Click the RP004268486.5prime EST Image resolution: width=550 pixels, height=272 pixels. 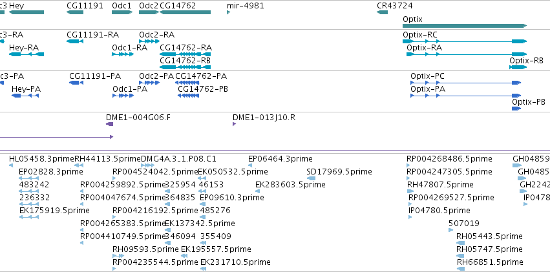408,165
